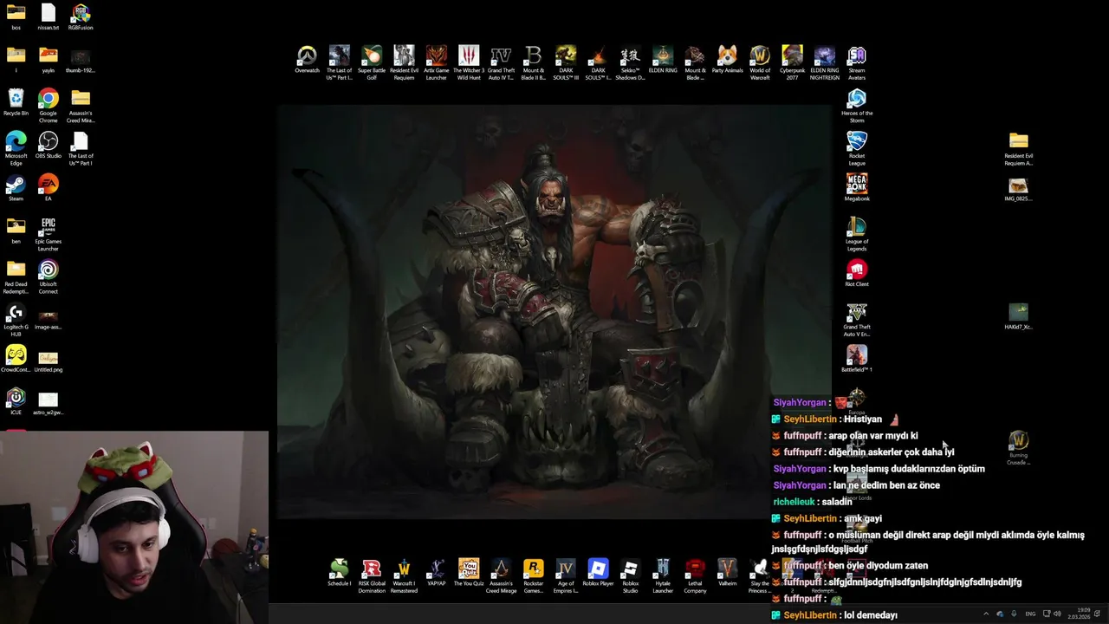Screen dimensions: 1109x624
Task: Open the Red Dead Redemption folder
Action: [16, 276]
